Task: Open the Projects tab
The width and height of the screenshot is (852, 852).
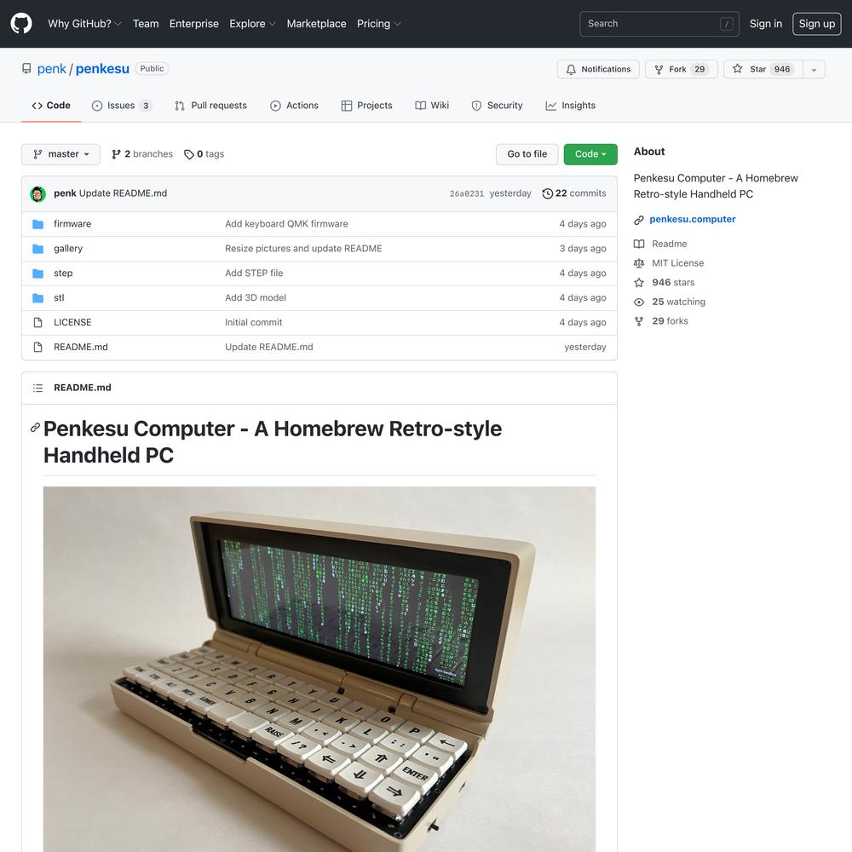Action: [366, 106]
